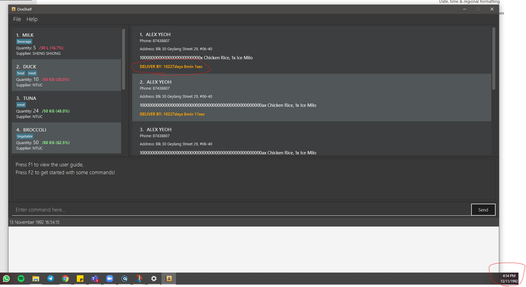Screen dimensions: 526x287
Task: Click the Press F2 get started message
Action: (65, 173)
